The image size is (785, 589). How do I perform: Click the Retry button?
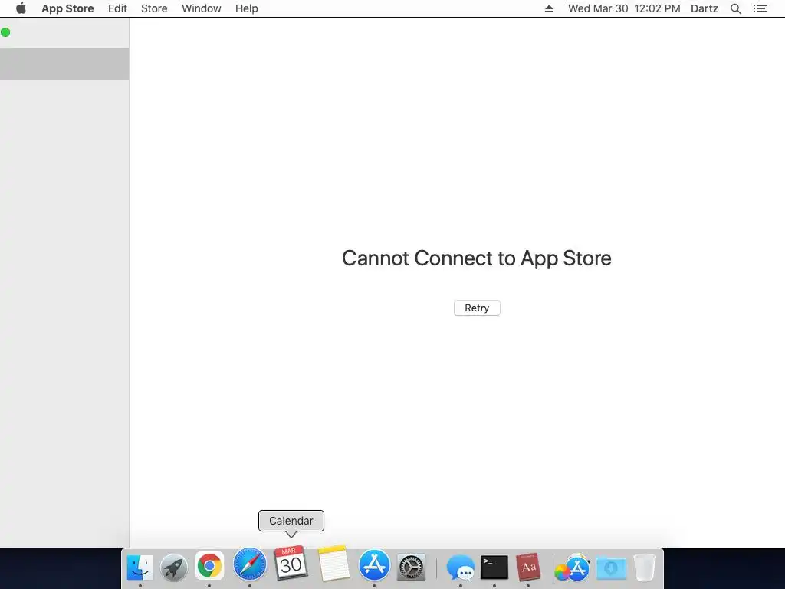pos(477,308)
